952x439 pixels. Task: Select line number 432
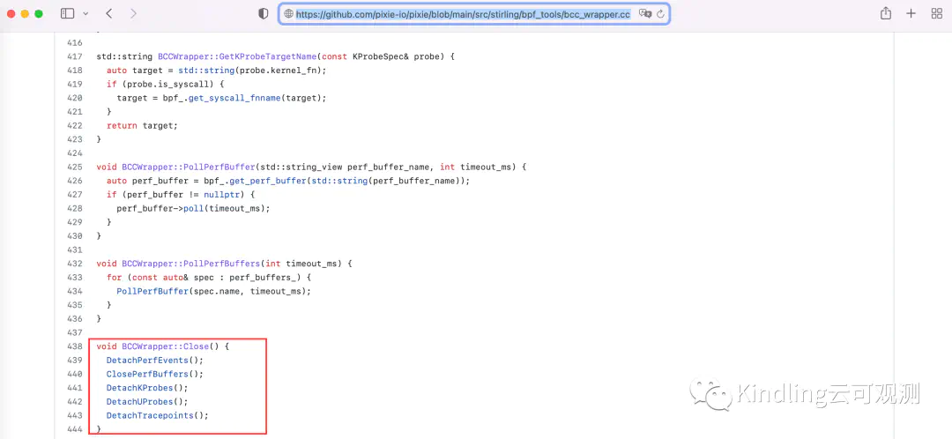click(75, 264)
